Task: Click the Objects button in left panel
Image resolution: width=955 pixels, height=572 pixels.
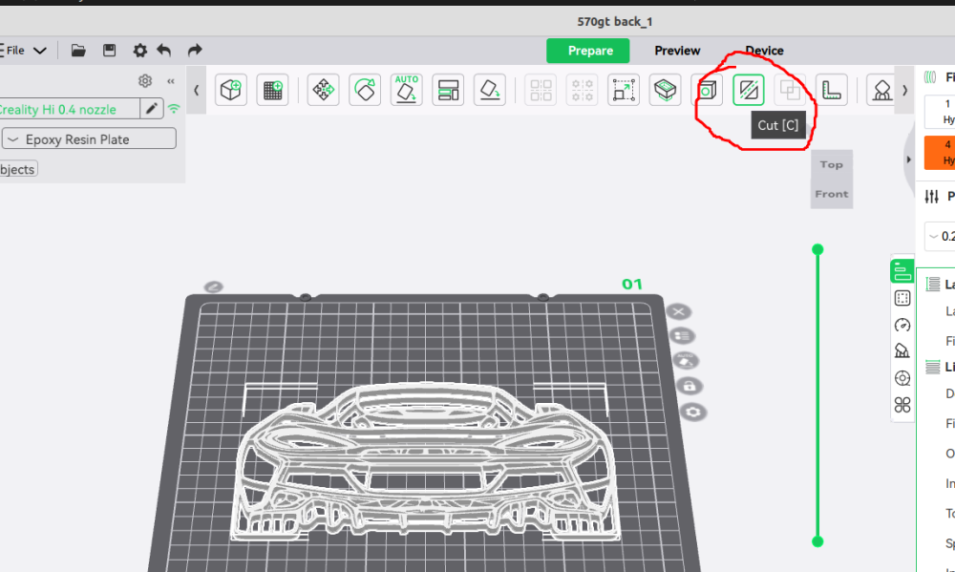Action: (18, 169)
